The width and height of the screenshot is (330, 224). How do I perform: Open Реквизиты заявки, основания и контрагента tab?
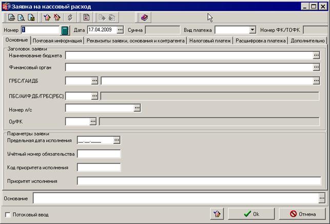click(x=135, y=41)
